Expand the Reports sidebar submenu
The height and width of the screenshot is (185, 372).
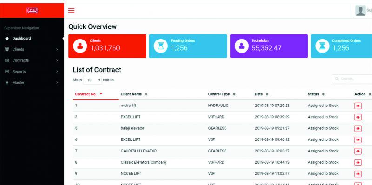pyautogui.click(x=32, y=72)
